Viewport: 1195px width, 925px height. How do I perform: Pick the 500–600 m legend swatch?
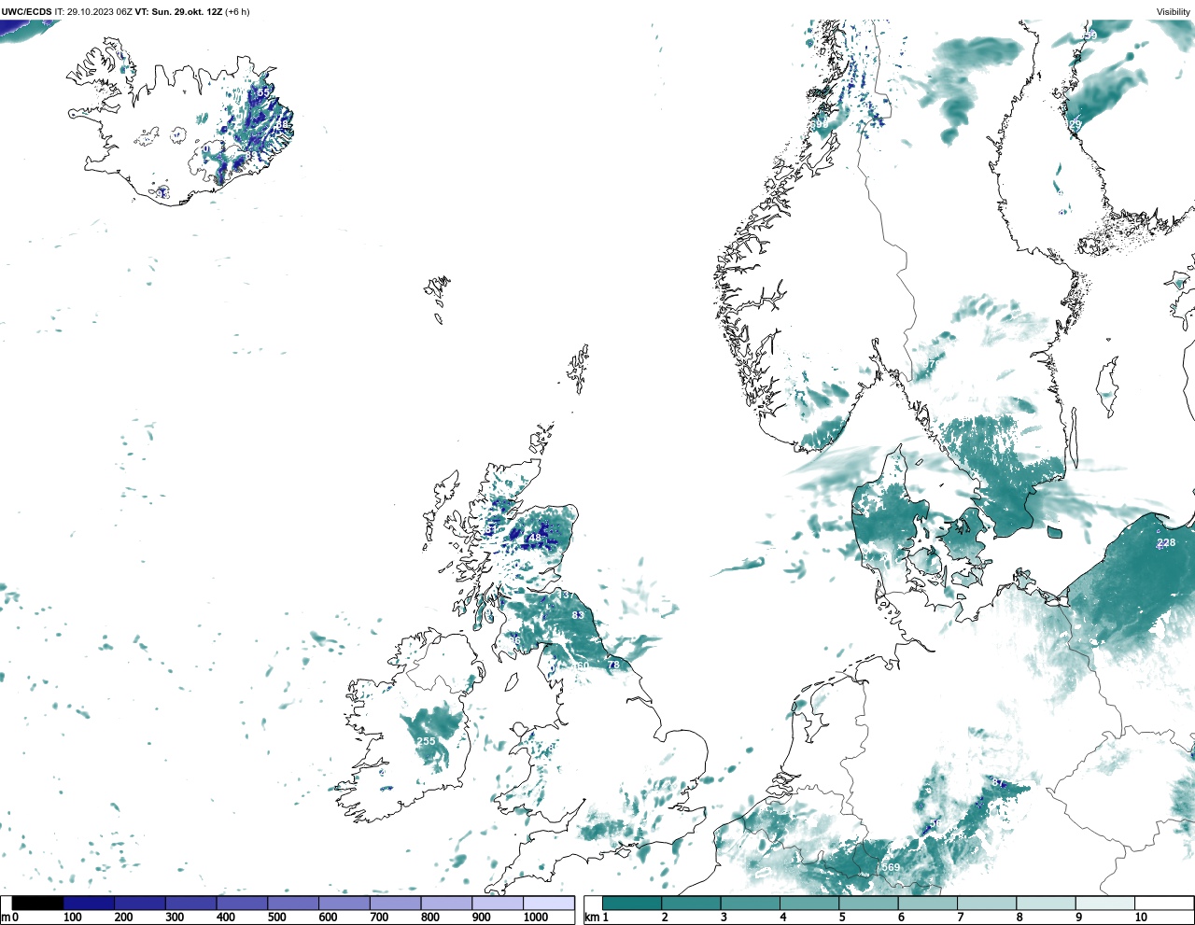(293, 904)
